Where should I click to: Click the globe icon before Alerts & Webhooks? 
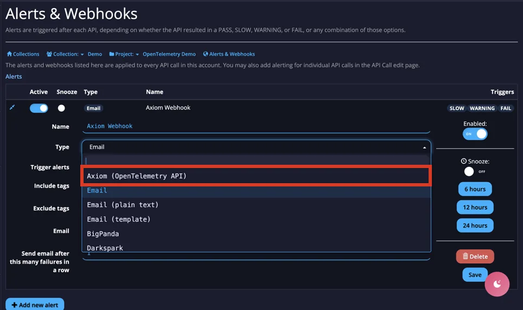(x=206, y=54)
